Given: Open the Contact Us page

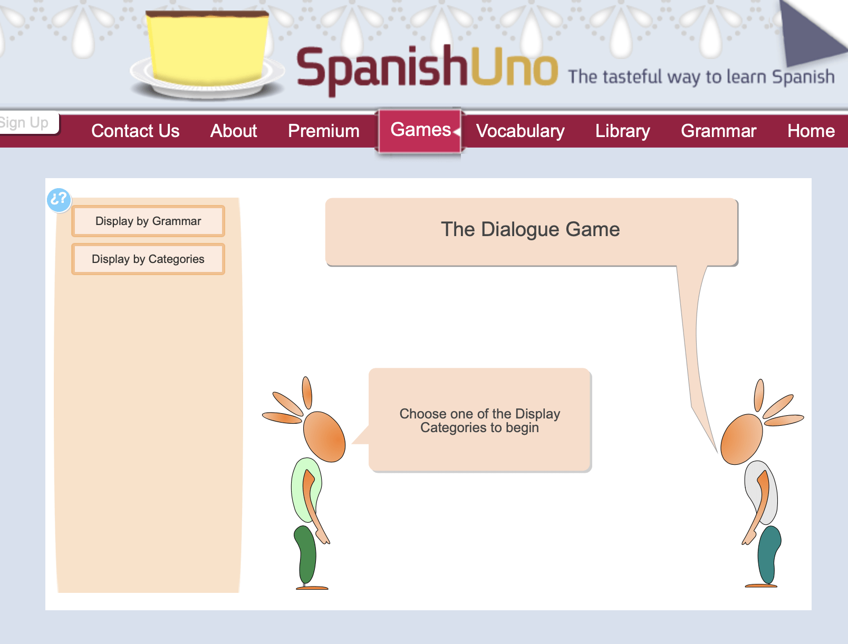Looking at the screenshot, I should pos(135,131).
